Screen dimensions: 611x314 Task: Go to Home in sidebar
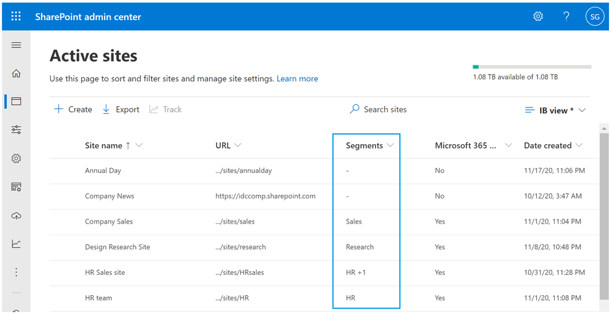tap(16, 73)
